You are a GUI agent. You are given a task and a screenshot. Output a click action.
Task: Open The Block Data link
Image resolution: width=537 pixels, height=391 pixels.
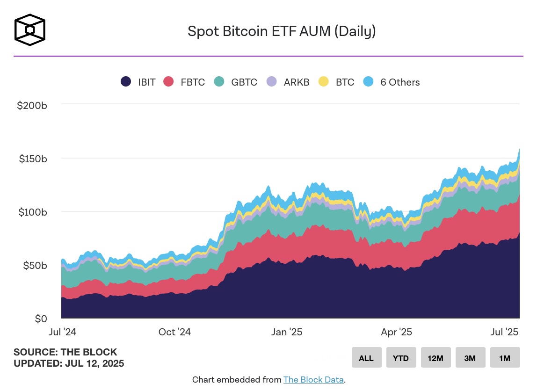(313, 380)
